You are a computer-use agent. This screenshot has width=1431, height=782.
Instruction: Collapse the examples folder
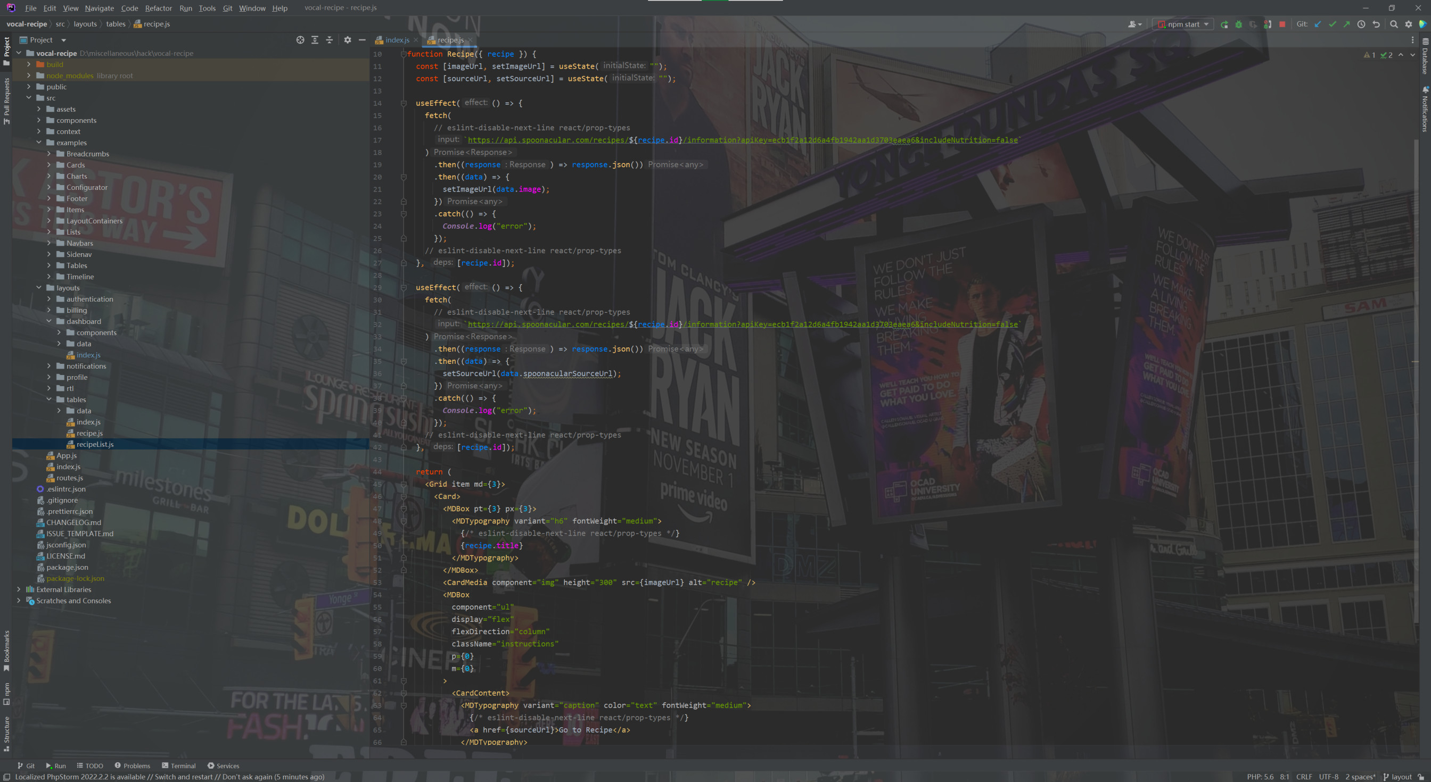click(39, 143)
